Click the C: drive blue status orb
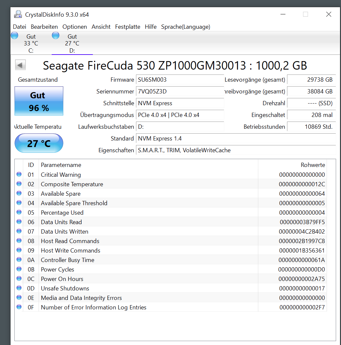The width and height of the screenshot is (341, 345). (x=14, y=35)
